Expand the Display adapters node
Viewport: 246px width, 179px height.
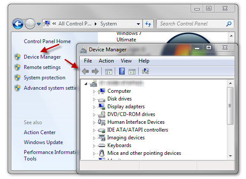tap(94, 107)
